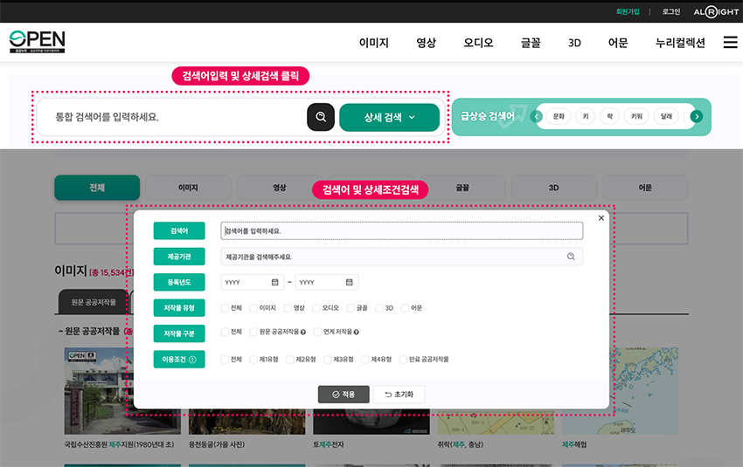The height and width of the screenshot is (467, 743).
Task: Select the 어문 results tab
Action: [x=645, y=188]
